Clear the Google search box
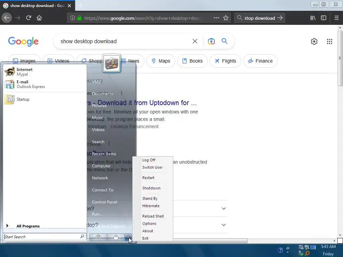Screen dimensions: 343x257 [x=195, y=41]
